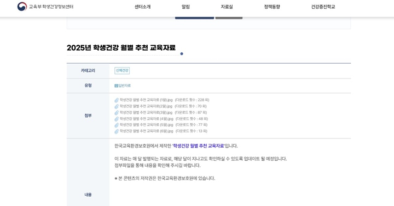Open the 센터소개 menu
Image resolution: width=394 pixels, height=206 pixels.
click(x=142, y=7)
